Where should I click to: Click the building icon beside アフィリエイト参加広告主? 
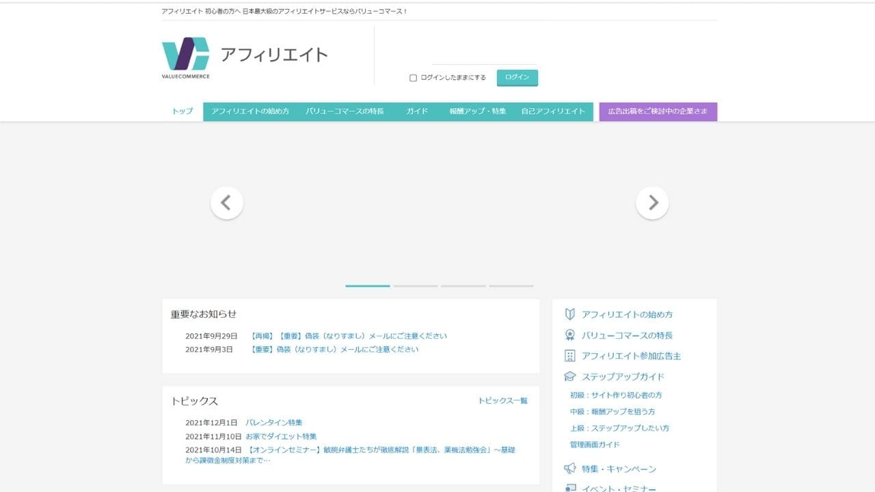[x=569, y=355]
